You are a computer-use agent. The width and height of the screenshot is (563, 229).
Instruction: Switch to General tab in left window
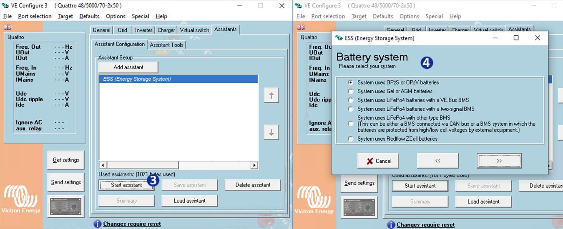coord(102,30)
